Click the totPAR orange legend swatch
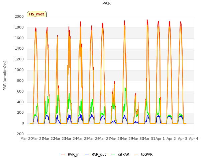The height and width of the screenshot is (161, 214). (x=136, y=155)
